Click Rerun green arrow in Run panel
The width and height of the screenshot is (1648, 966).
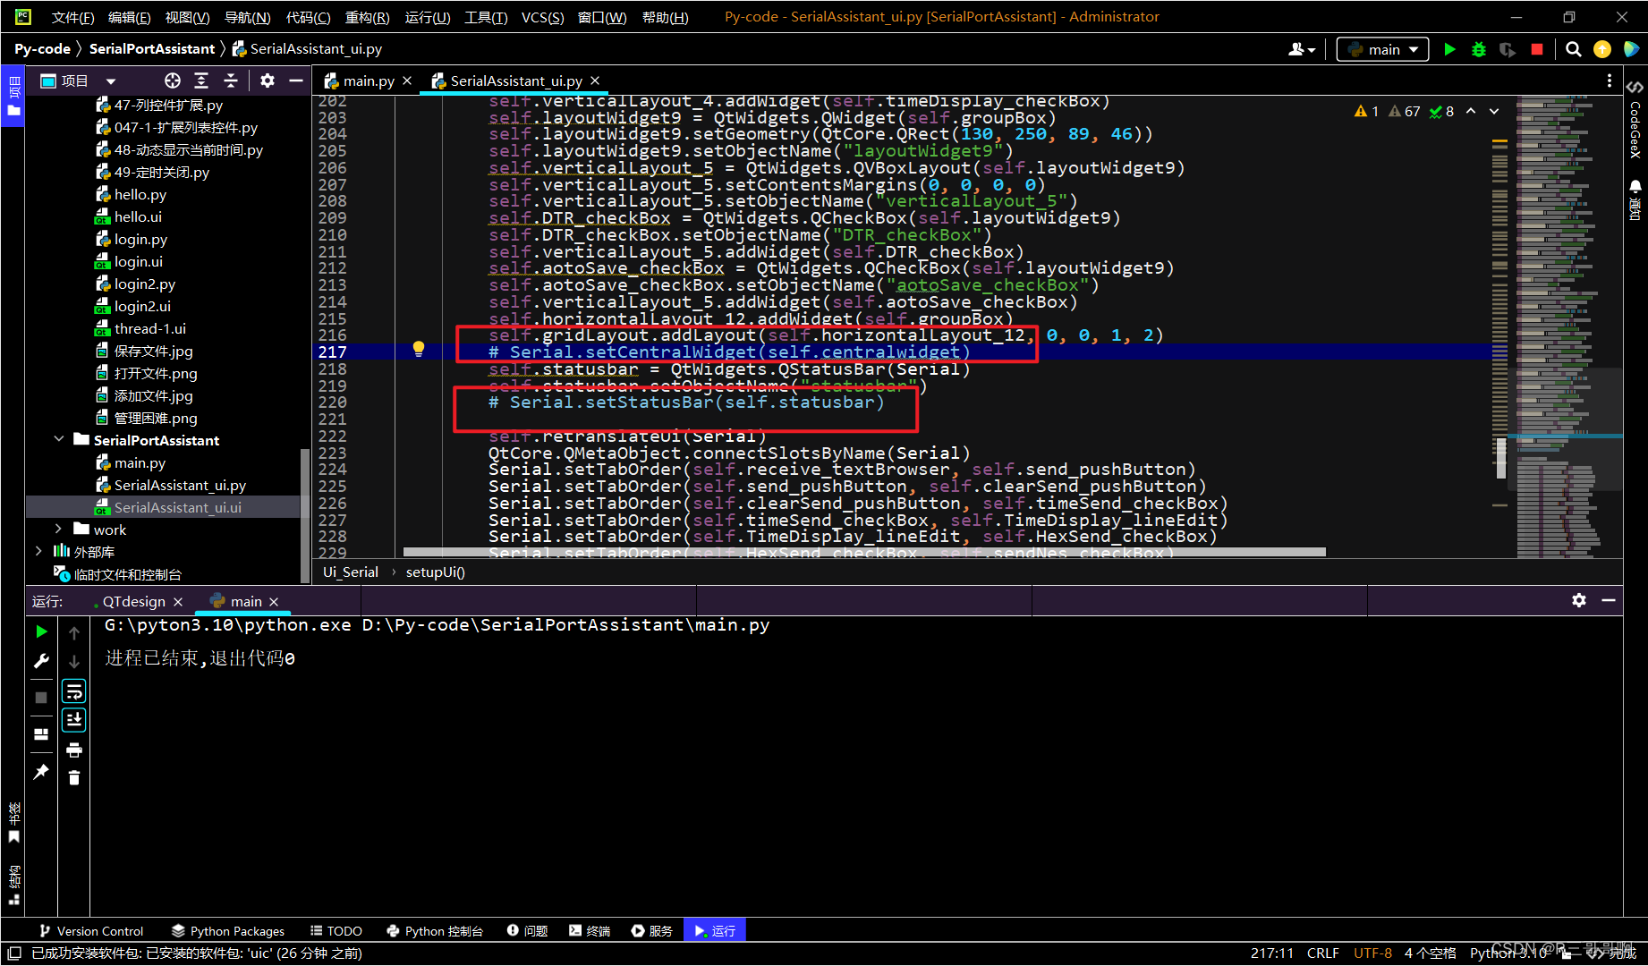pyautogui.click(x=41, y=631)
